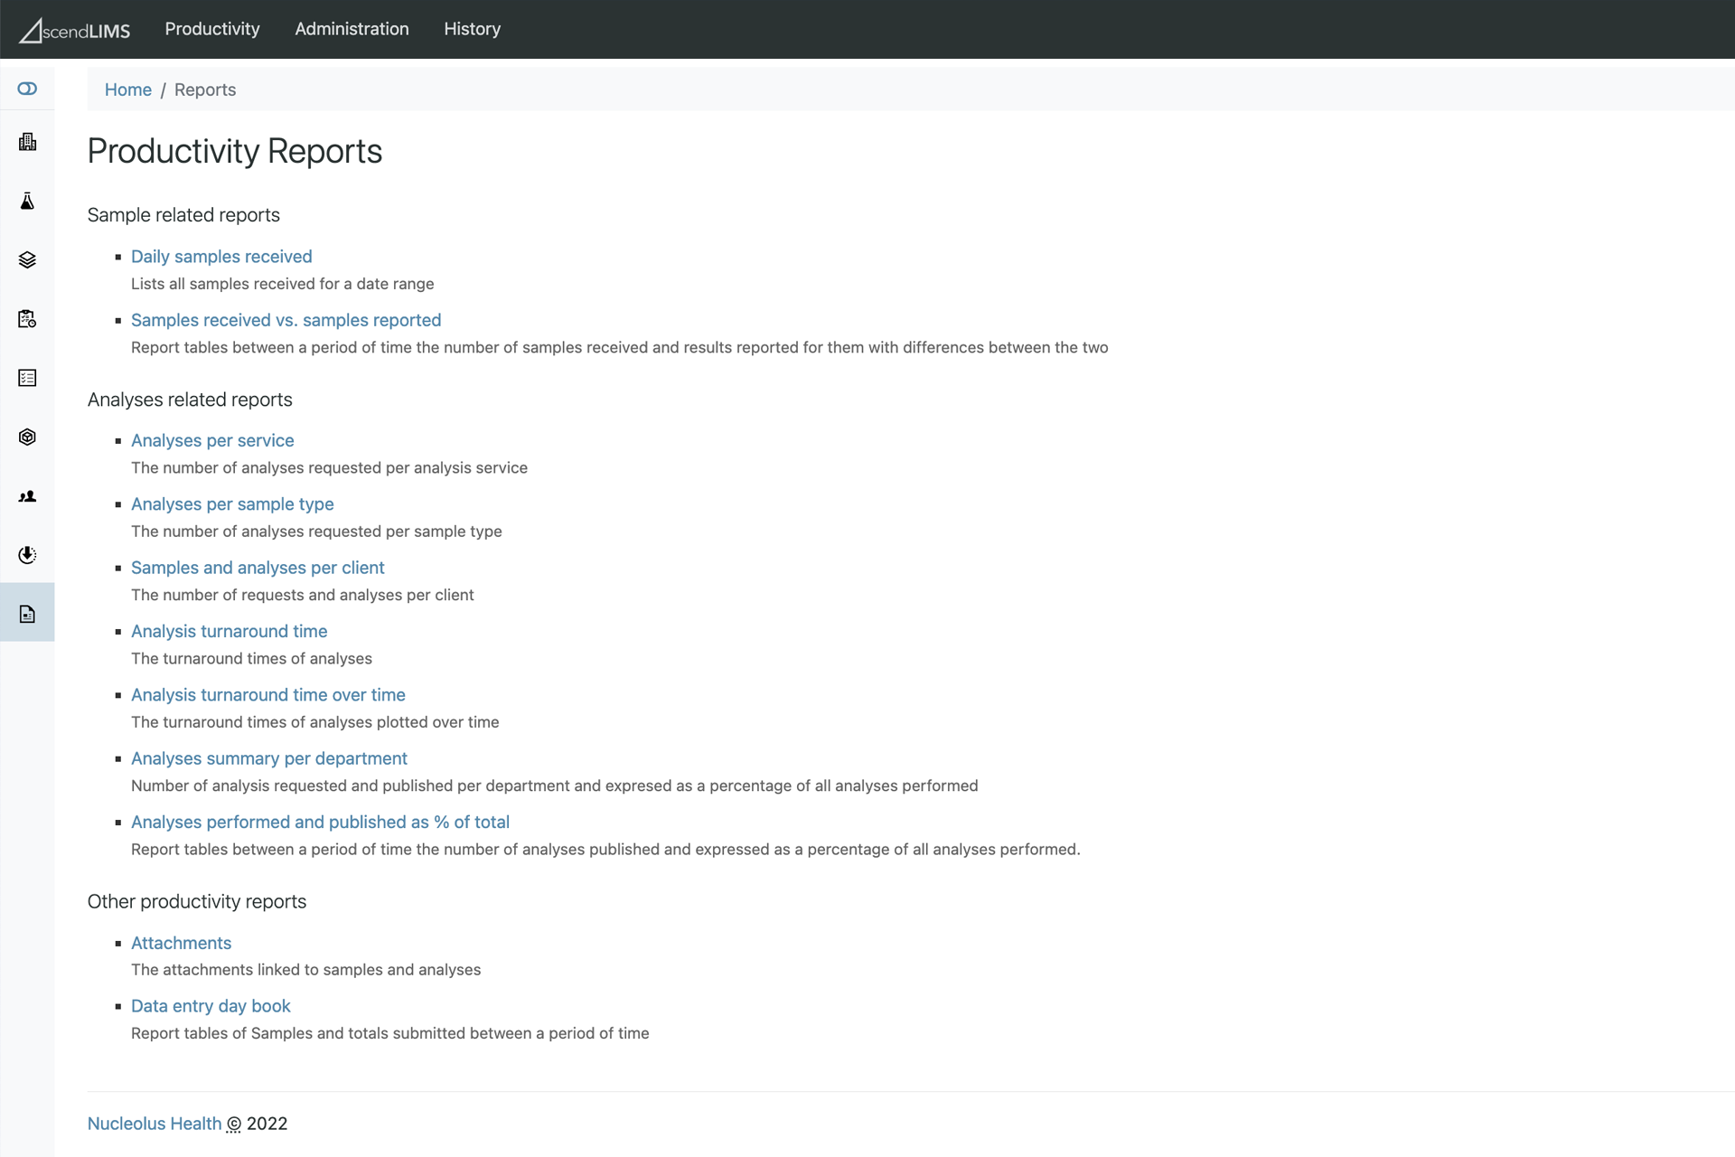This screenshot has height=1157, width=1735.
Task: Open the Data entry day book report
Action: 211,1006
